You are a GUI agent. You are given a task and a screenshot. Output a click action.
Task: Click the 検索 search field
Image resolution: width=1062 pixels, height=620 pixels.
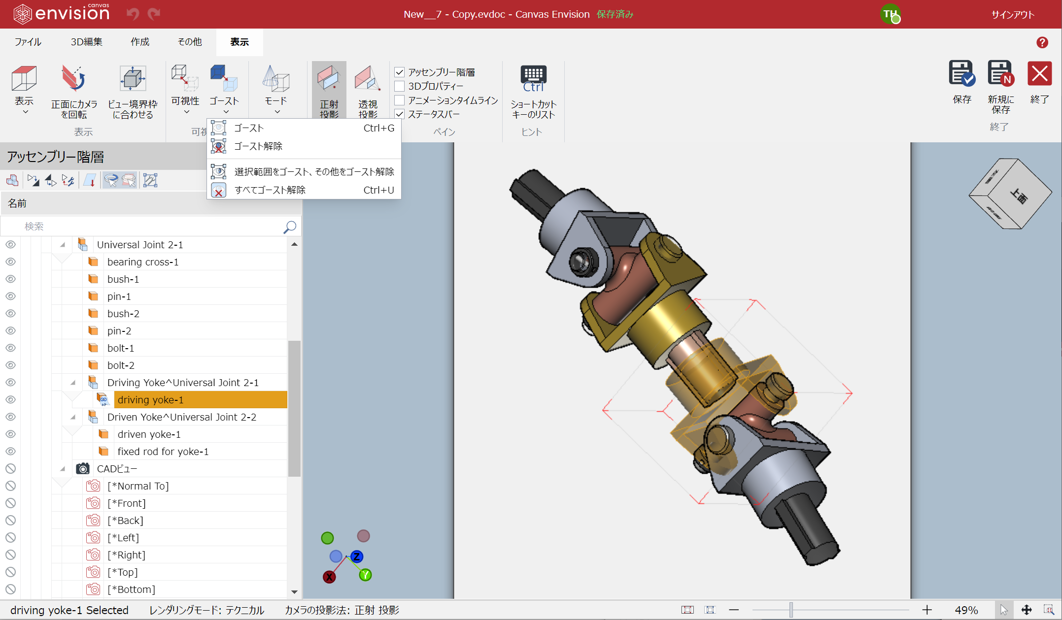click(x=150, y=227)
